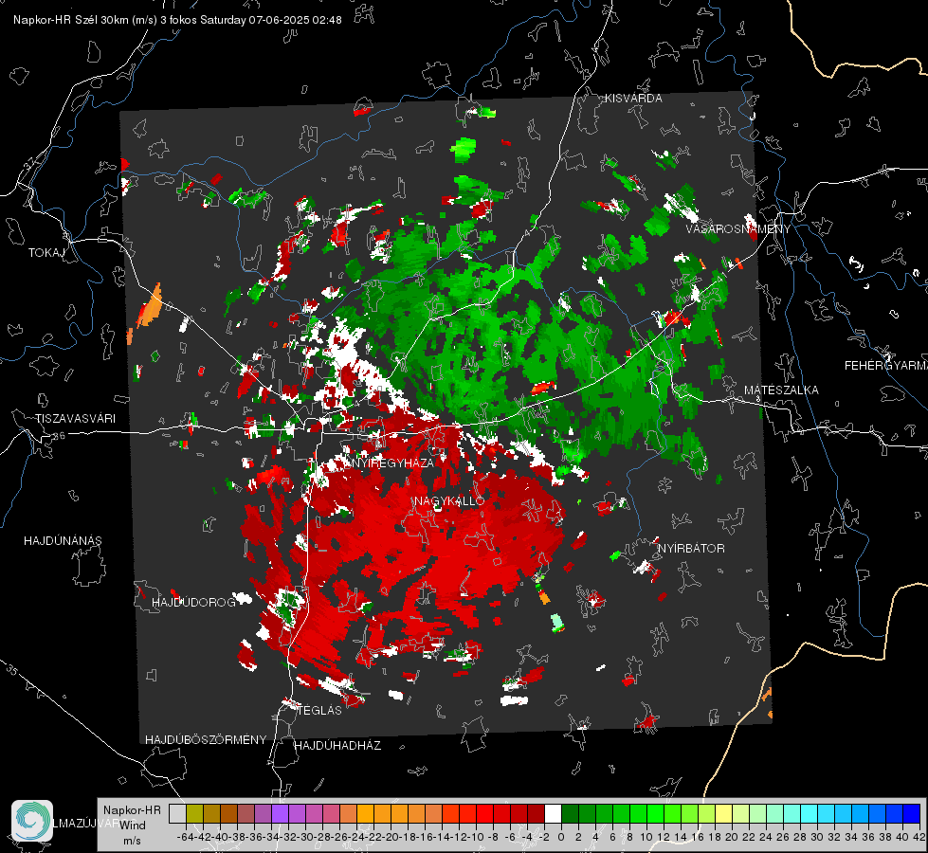Viewport: 928px width, 853px height.
Task: Click the NAGYKÁLLÓ city label
Action: click(449, 501)
